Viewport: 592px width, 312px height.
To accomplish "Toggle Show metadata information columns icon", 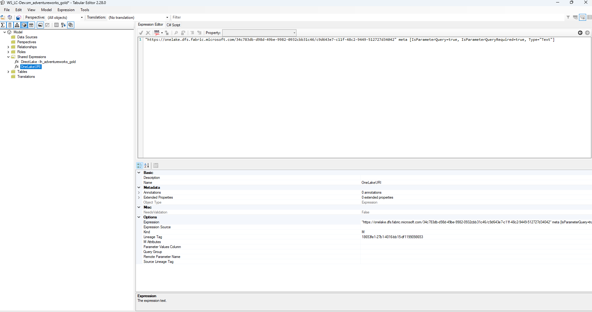I will [56, 25].
